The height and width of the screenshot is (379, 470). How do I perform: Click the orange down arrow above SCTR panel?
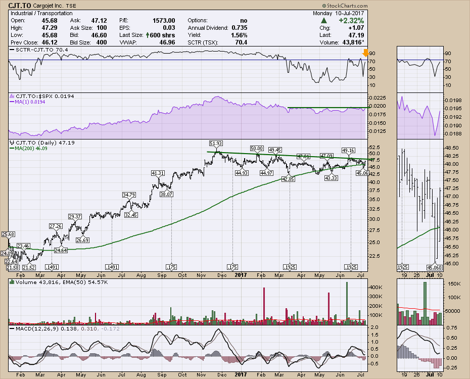coord(365,53)
